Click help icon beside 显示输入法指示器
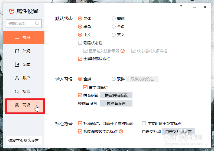214x151 pixels. (x=122, y=51)
